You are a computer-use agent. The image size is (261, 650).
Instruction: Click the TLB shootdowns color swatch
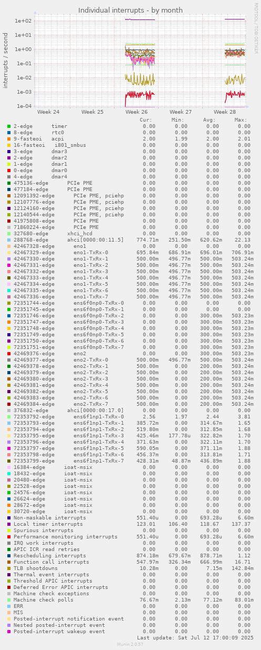click(9, 568)
